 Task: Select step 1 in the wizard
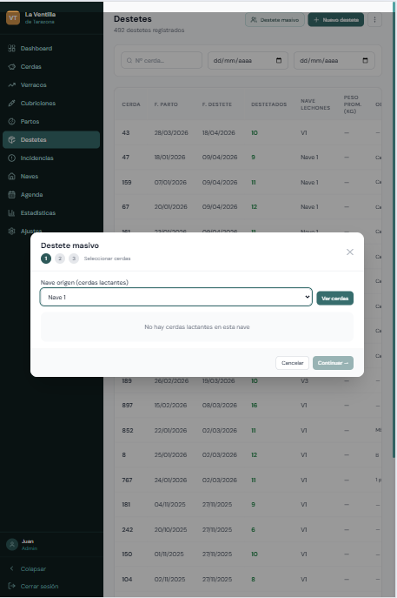46,259
